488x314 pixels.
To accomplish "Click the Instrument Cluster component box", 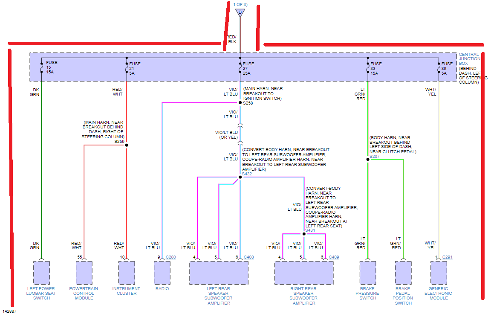I will 127,273.
